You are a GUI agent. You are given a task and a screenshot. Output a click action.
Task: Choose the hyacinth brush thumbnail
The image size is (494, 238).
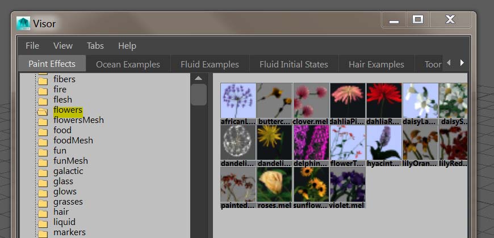(384, 142)
